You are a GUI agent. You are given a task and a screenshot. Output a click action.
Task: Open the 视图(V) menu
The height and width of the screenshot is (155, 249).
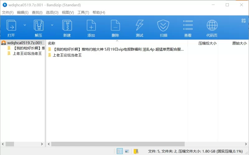click(x=68, y=12)
